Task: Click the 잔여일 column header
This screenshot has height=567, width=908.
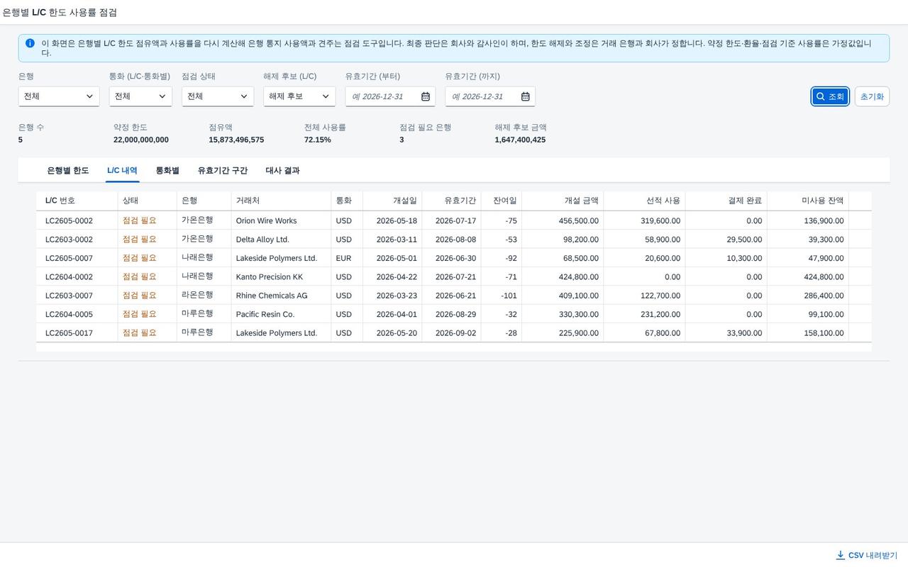Action: pyautogui.click(x=502, y=201)
